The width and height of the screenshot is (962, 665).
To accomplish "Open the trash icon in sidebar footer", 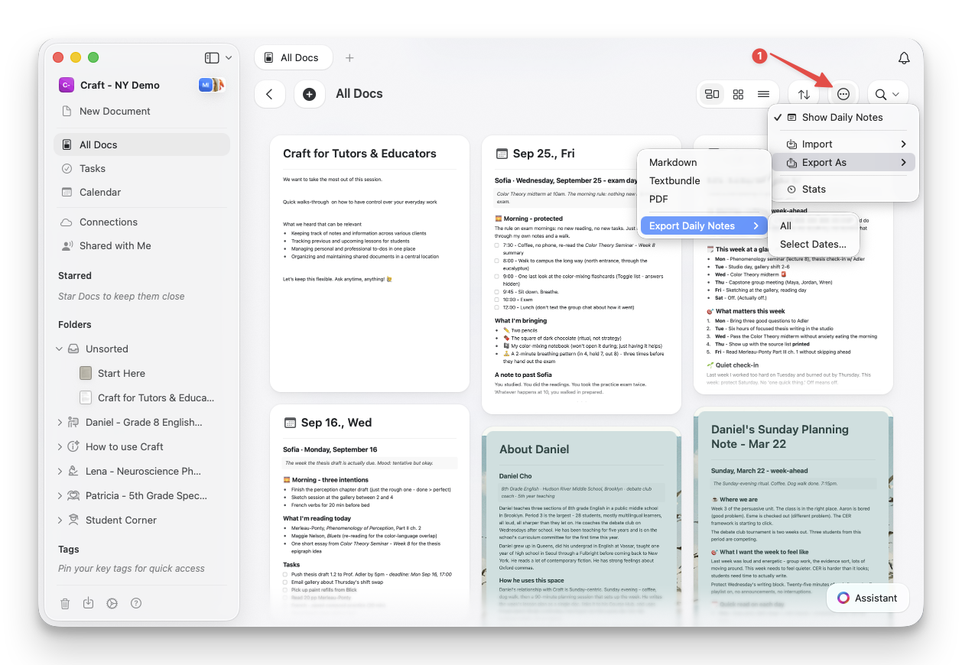I will 65,603.
